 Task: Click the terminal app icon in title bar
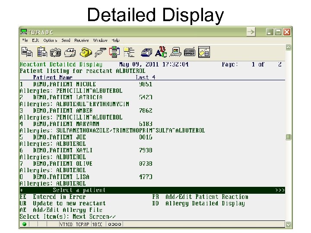(24, 32)
